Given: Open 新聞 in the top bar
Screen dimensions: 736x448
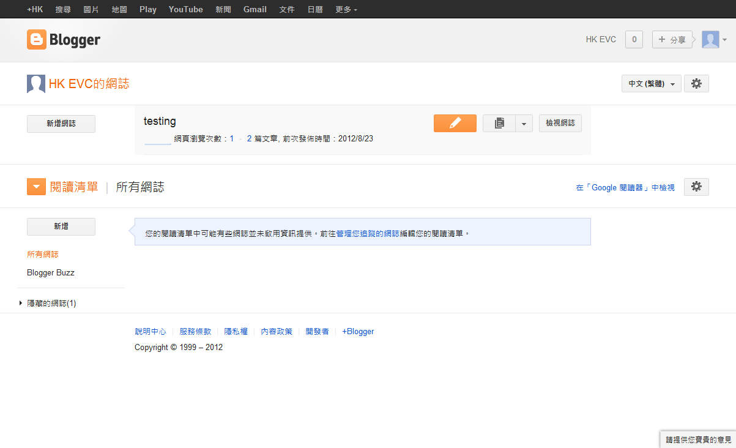Looking at the screenshot, I should [x=223, y=9].
